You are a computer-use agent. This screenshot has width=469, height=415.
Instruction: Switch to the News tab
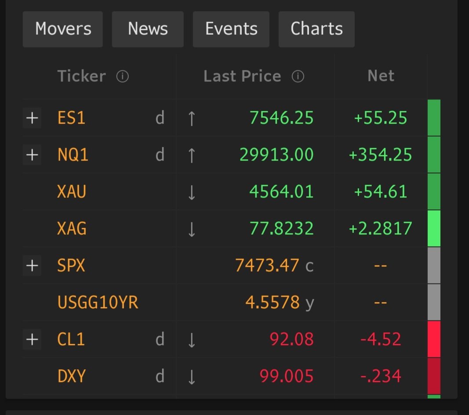(x=148, y=29)
